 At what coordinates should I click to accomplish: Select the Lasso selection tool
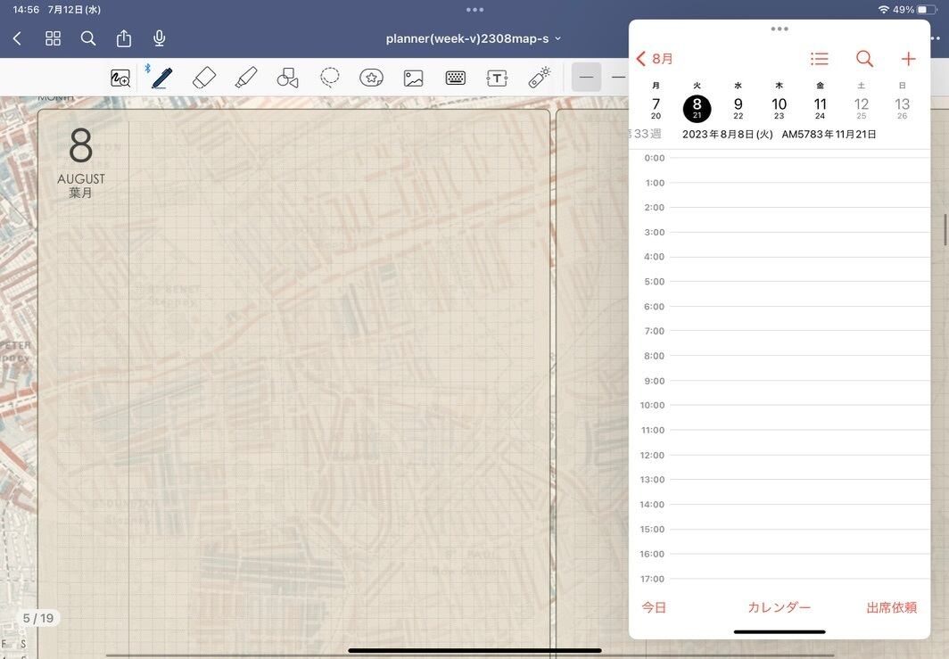330,78
